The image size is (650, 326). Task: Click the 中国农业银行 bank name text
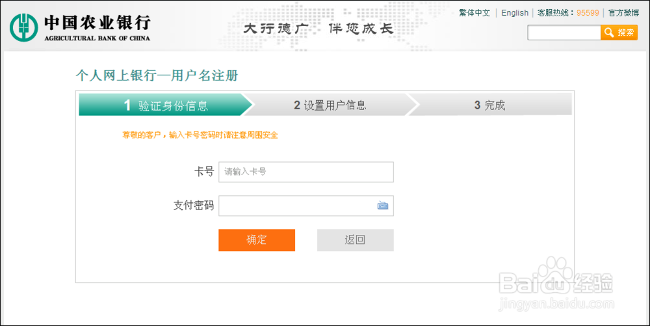(x=97, y=23)
